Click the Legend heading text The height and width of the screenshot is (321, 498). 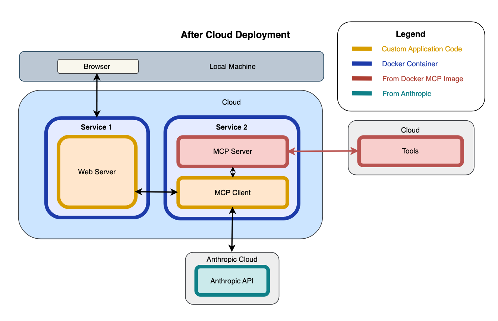pyautogui.click(x=410, y=34)
